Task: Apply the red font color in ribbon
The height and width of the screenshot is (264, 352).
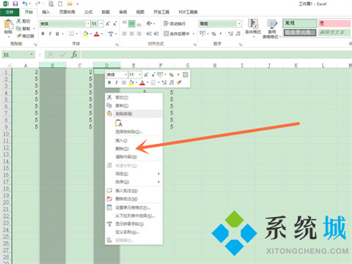Action: pyautogui.click(x=97, y=34)
